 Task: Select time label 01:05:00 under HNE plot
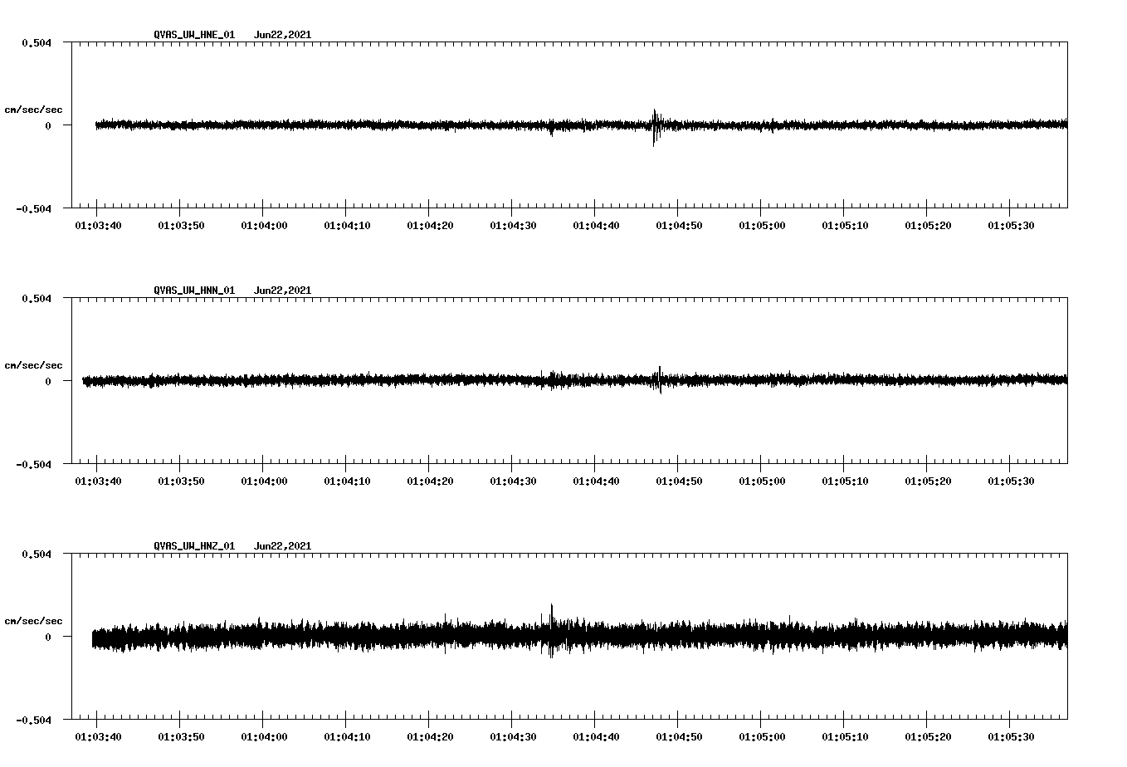[762, 226]
